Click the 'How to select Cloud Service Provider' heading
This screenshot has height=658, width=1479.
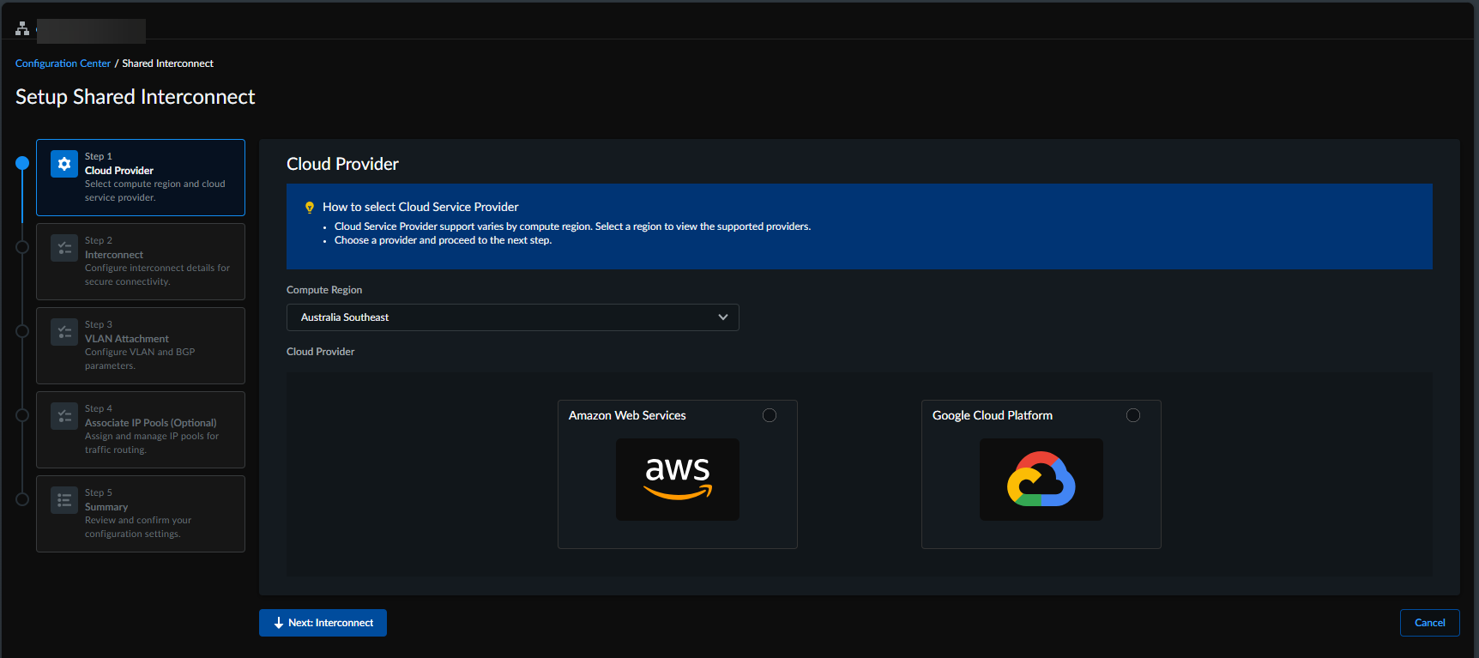coord(420,207)
